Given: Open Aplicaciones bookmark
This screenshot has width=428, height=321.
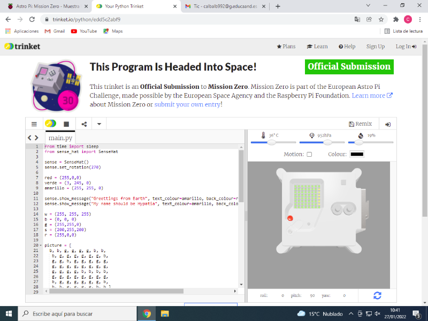Looking at the screenshot, I should point(22,31).
